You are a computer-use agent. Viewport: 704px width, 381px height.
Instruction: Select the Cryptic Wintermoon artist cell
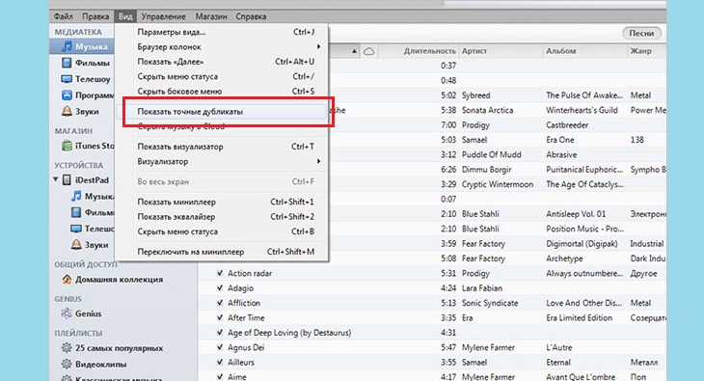click(498, 184)
